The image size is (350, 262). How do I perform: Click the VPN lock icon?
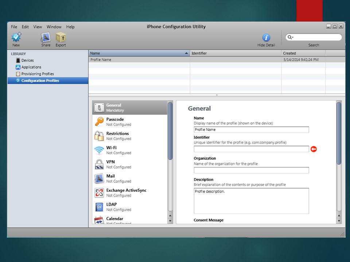(x=99, y=164)
